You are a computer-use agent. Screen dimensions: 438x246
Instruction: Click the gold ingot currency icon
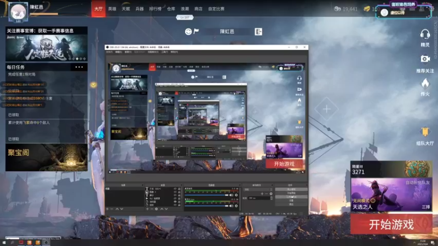(x=367, y=9)
